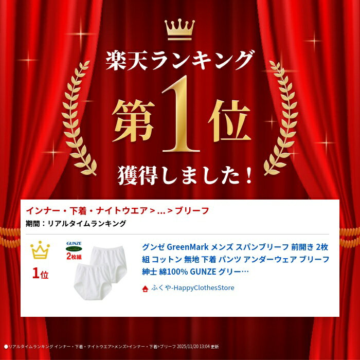Click the white briefs product thumbnail
Viewport: 360px width, 360px height.
click(100, 273)
